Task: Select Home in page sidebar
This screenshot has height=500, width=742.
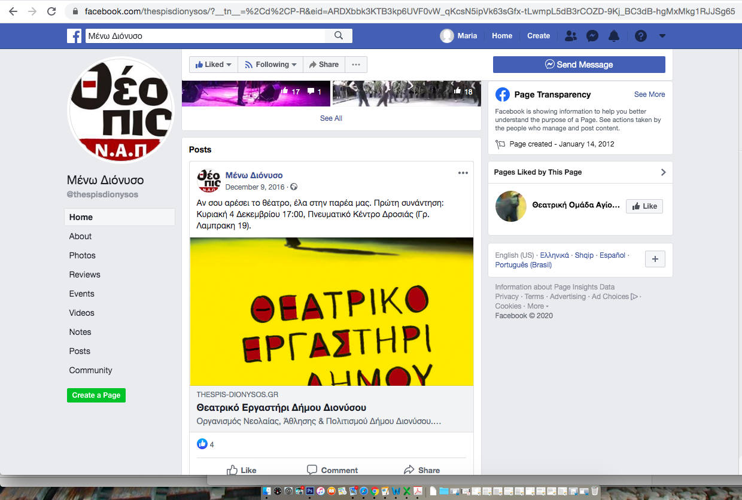Action: [120, 217]
